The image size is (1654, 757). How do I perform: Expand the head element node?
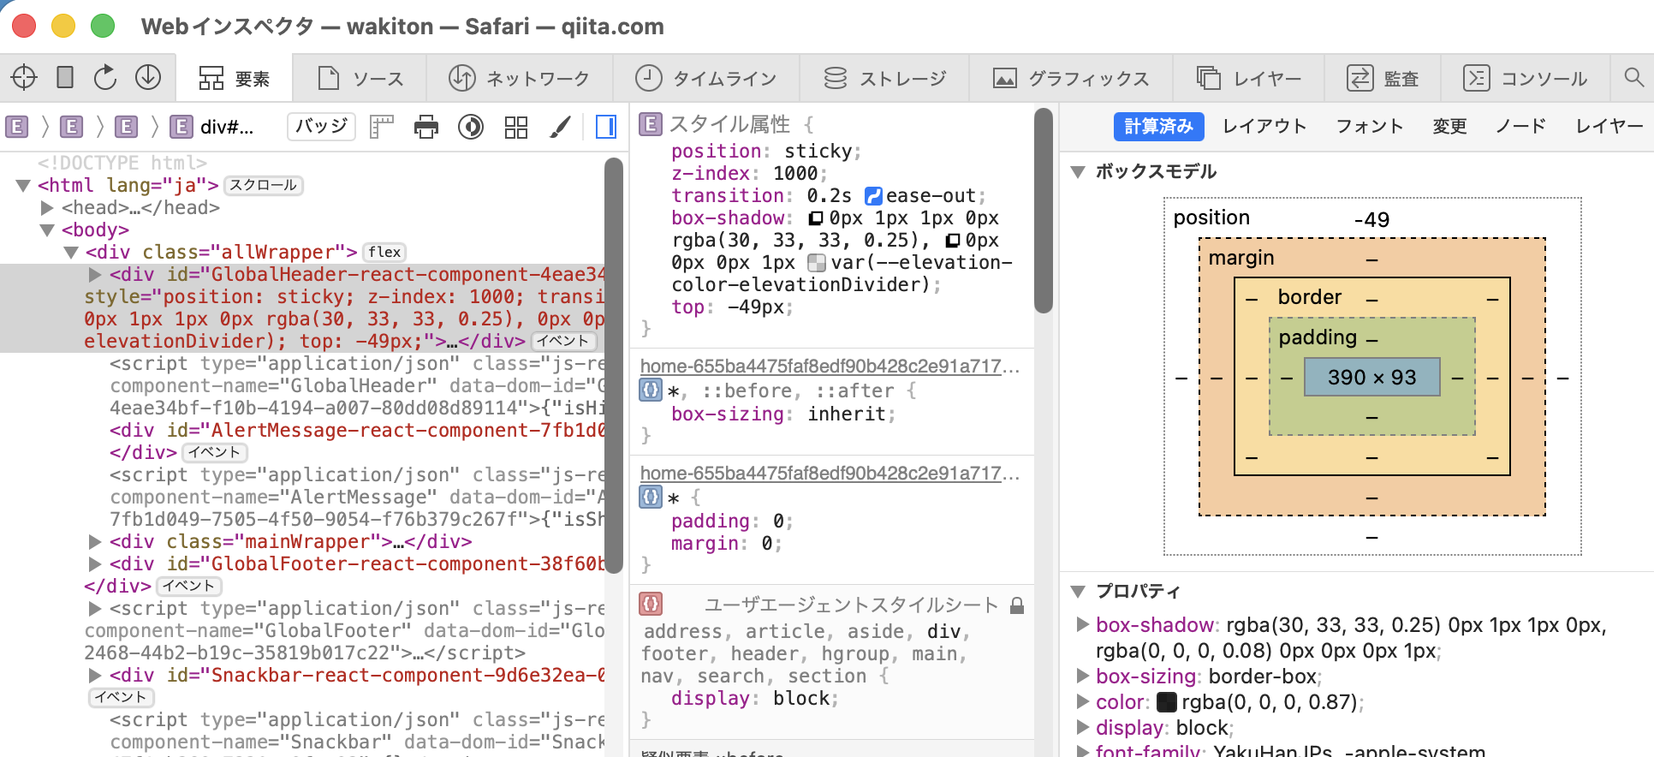pos(48,208)
